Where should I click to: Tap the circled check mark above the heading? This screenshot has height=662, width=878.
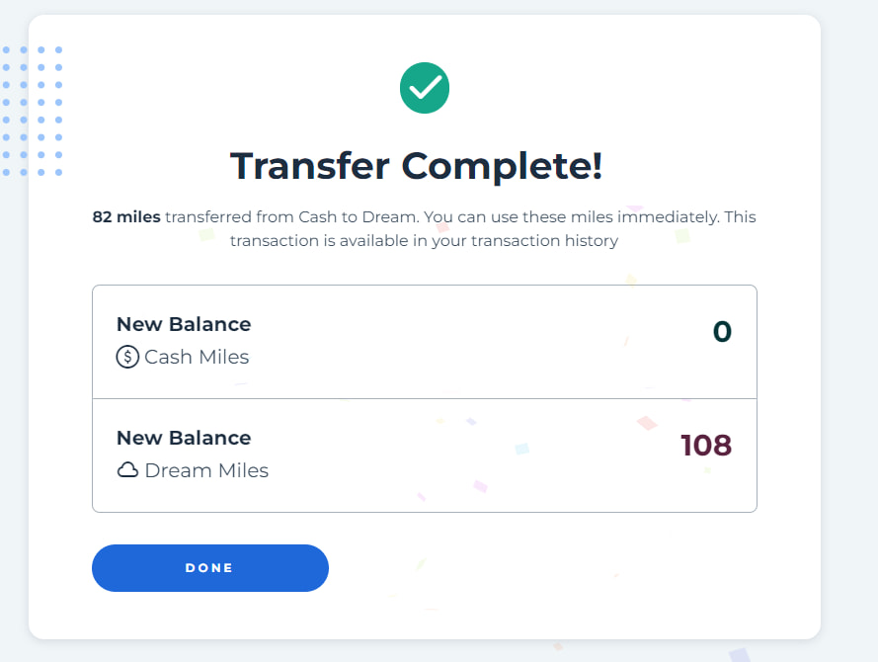tap(425, 88)
